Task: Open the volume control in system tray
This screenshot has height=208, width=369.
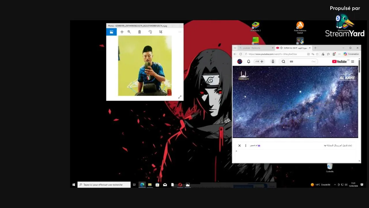Action: 346,185
